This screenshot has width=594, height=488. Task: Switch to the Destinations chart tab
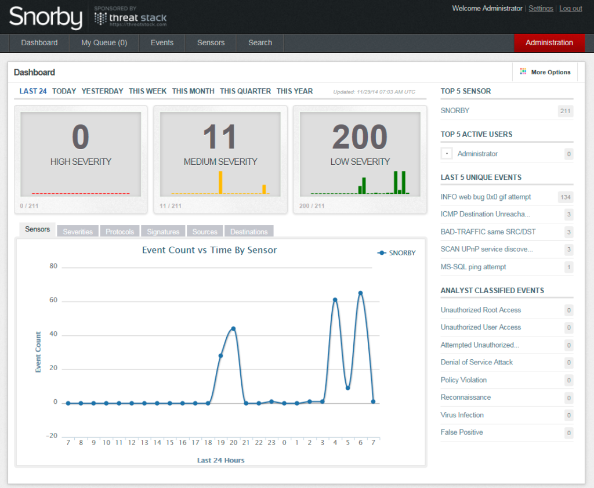point(249,231)
